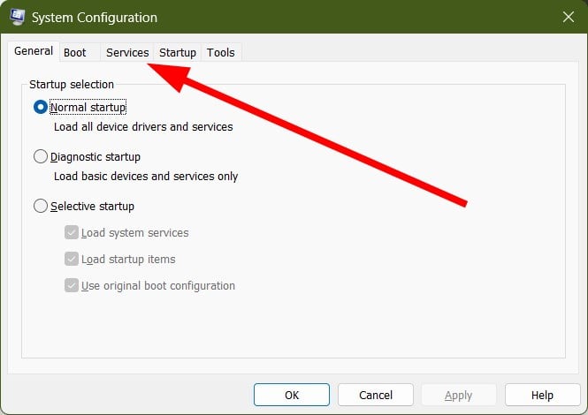The height and width of the screenshot is (415, 588).
Task: Click the System Configuration title bar icon
Action: pyautogui.click(x=18, y=17)
